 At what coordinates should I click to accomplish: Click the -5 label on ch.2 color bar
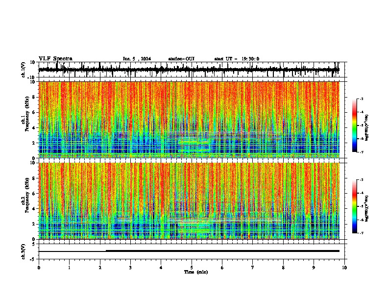362,206
